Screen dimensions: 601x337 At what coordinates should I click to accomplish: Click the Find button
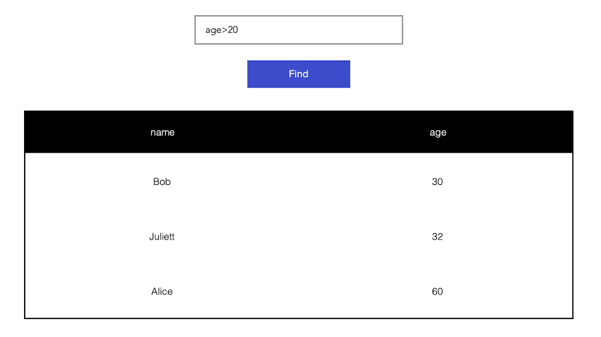(298, 73)
